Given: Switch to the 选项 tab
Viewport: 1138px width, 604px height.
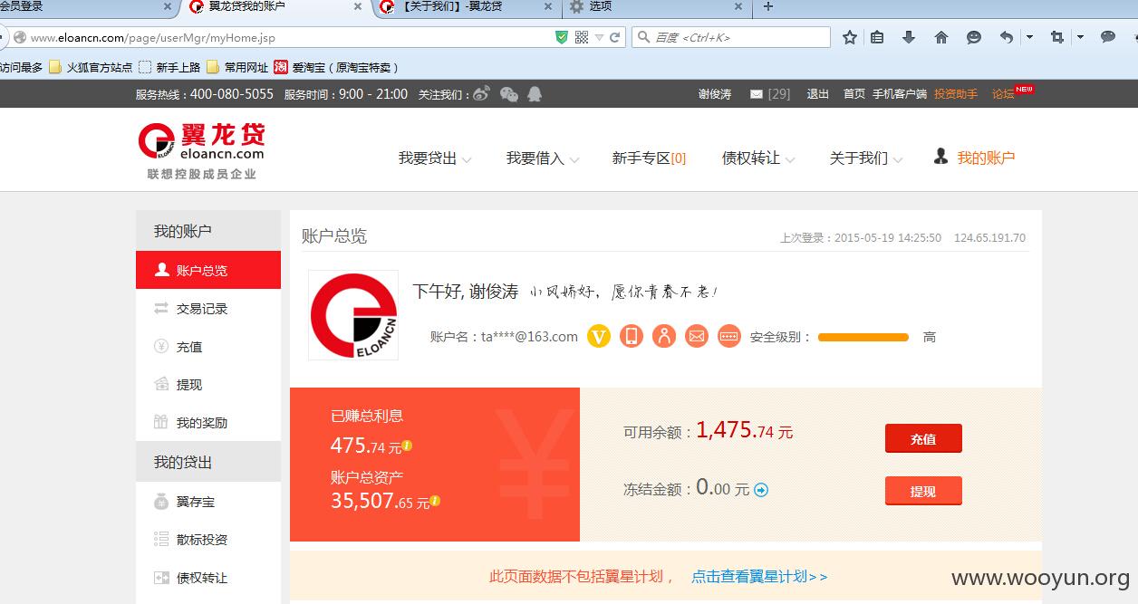Looking at the screenshot, I should tap(657, 7).
